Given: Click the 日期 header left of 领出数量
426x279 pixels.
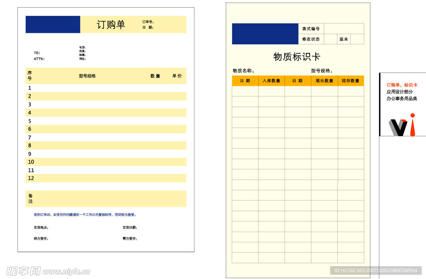Looking at the screenshot, I should coord(298,81).
